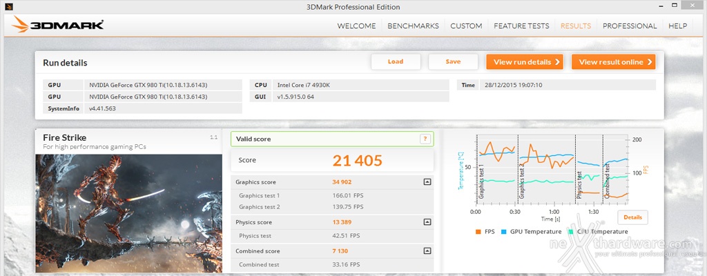The height and width of the screenshot is (276, 707).
Task: Open the PROFESSIONAL tab
Action: coord(630,26)
